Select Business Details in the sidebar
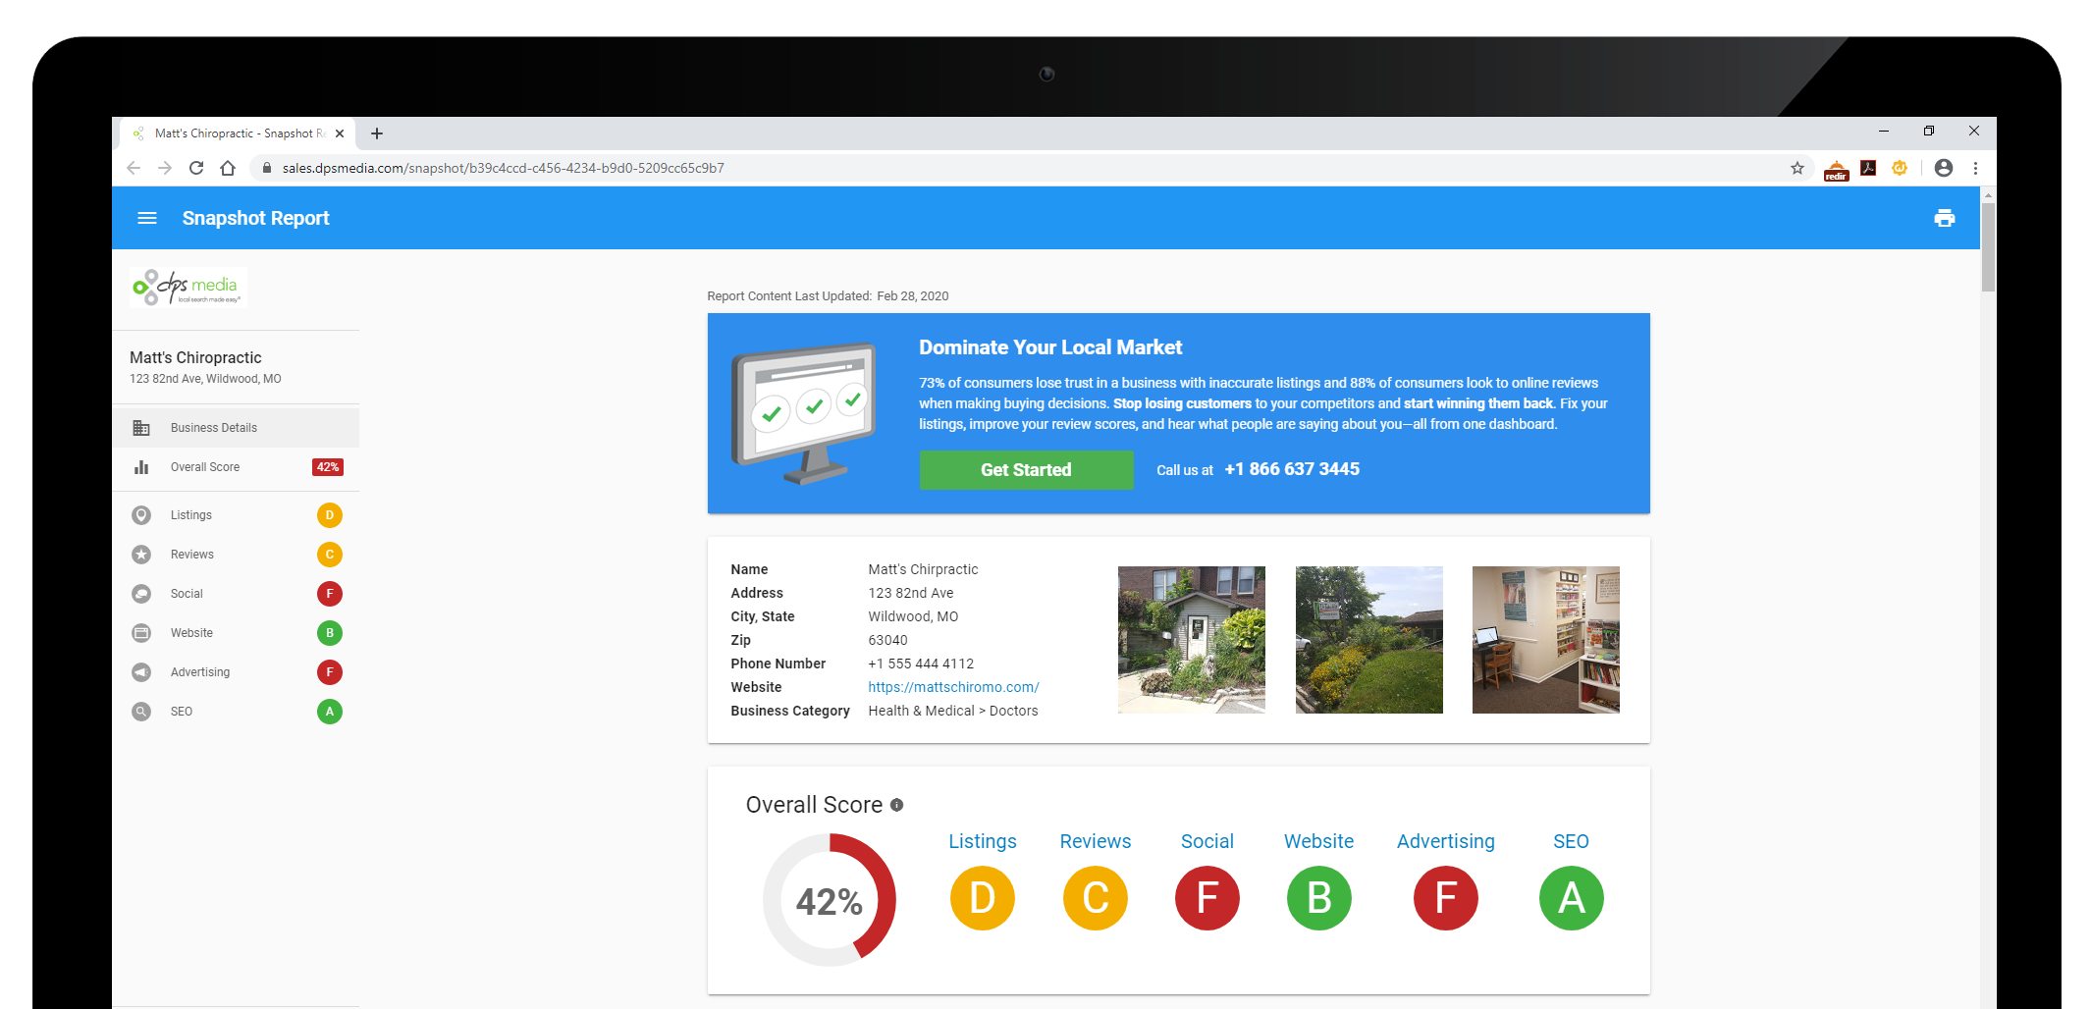2092x1009 pixels. point(214,428)
